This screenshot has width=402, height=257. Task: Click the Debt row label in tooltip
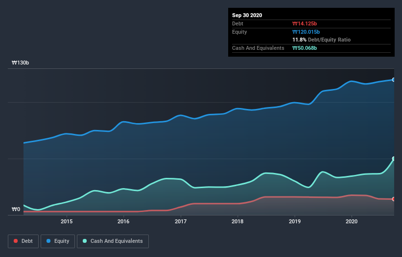point(237,23)
